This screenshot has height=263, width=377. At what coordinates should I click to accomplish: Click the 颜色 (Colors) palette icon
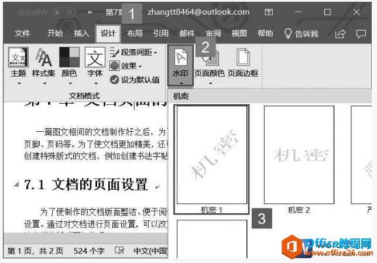coord(69,57)
